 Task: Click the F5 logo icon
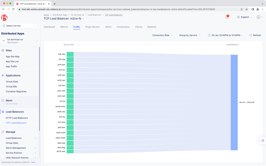click(5, 18)
